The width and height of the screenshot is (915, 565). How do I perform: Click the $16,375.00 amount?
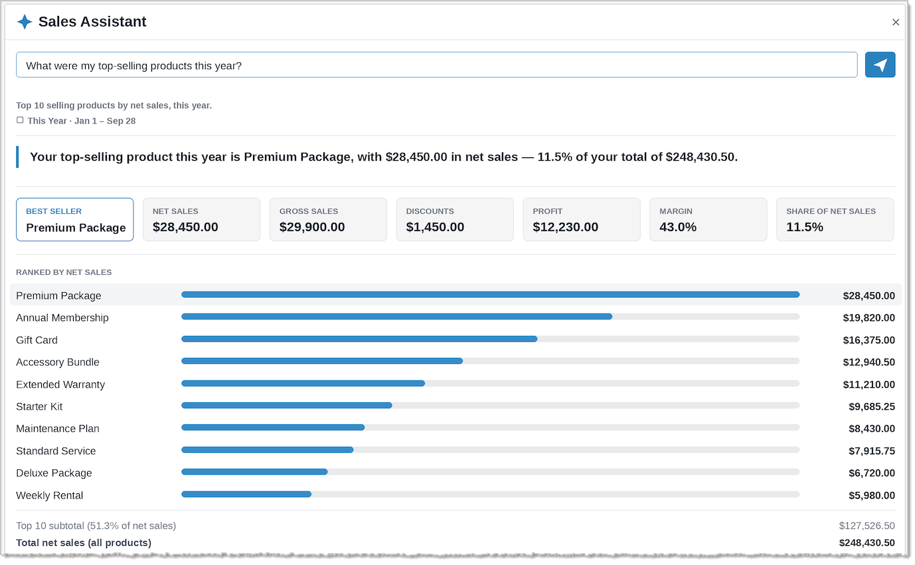(x=869, y=340)
